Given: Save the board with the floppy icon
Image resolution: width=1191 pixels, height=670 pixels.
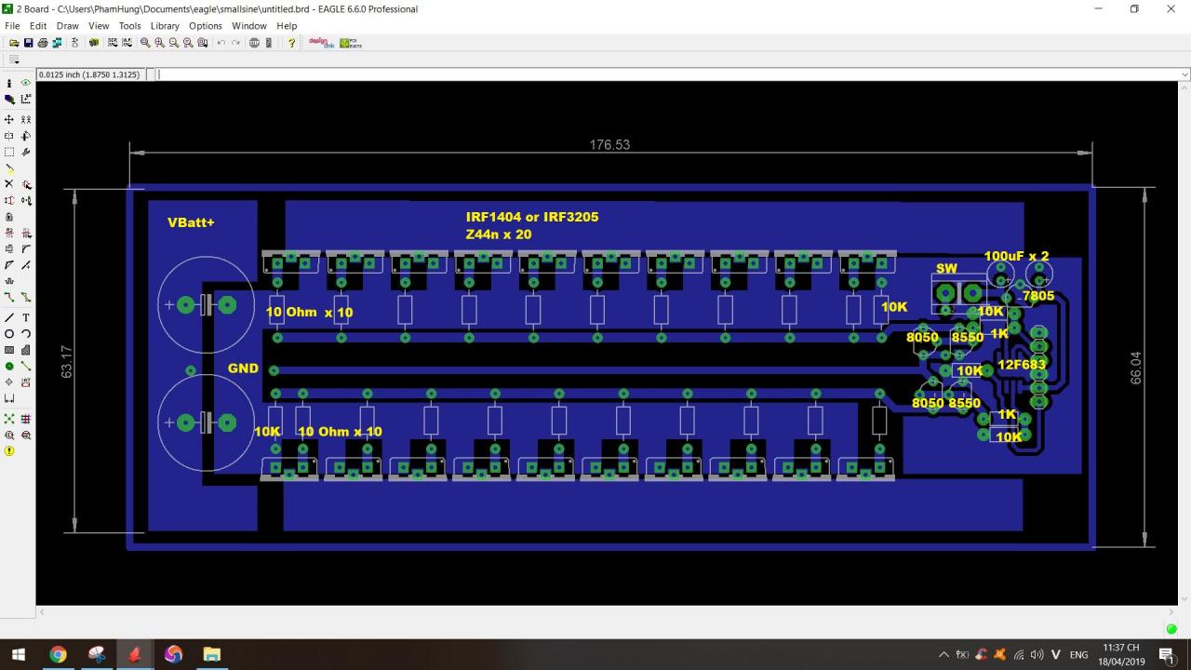Looking at the screenshot, I should coord(28,43).
